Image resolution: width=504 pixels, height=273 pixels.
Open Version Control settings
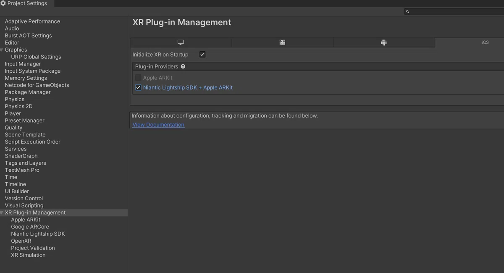click(x=24, y=199)
